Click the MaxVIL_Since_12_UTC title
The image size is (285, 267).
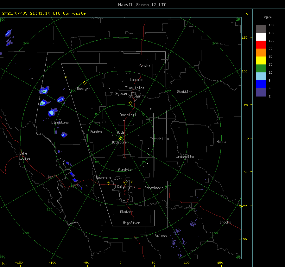pos(142,5)
